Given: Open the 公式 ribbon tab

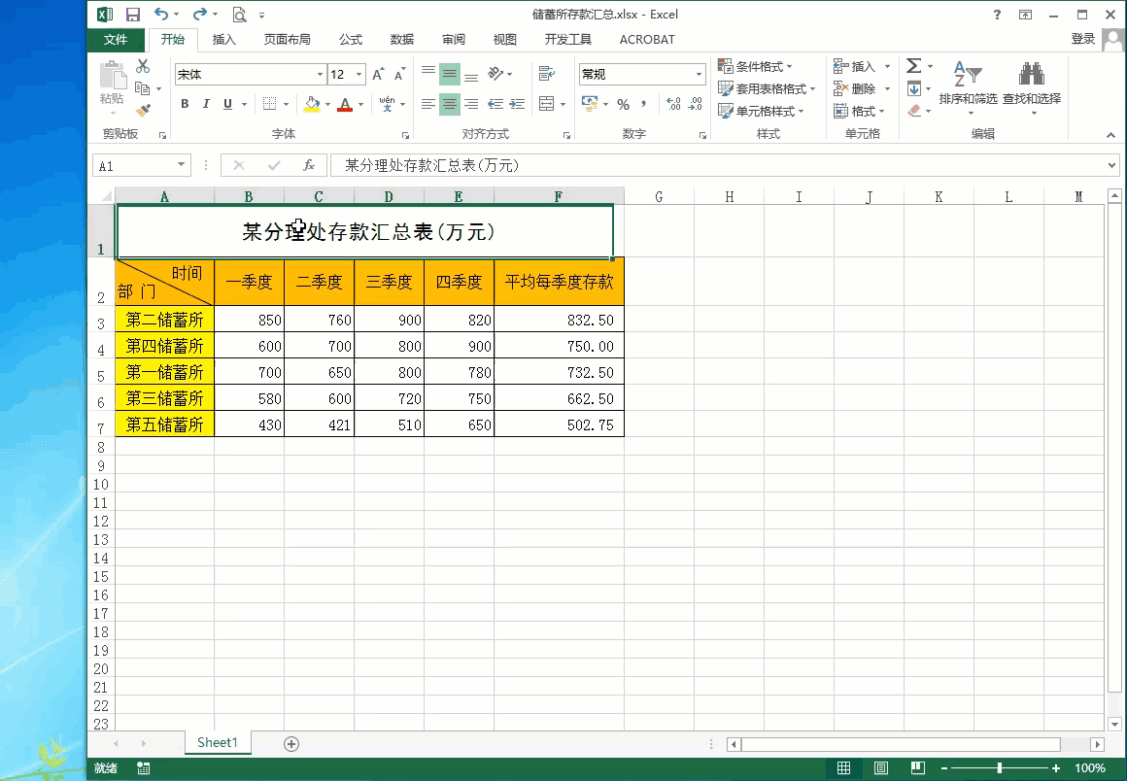Looking at the screenshot, I should coord(350,40).
